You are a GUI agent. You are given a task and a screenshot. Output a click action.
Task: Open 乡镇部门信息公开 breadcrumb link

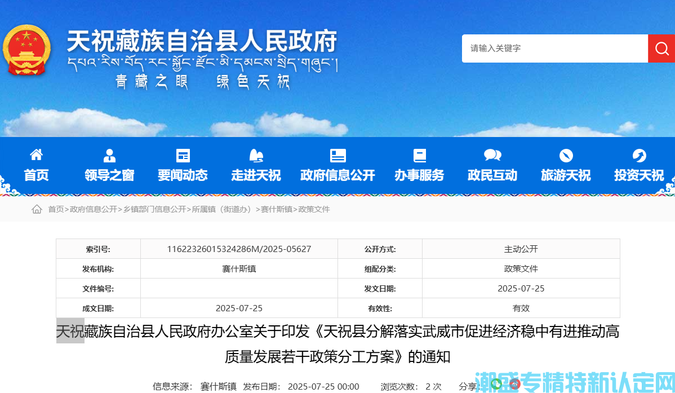pos(154,209)
